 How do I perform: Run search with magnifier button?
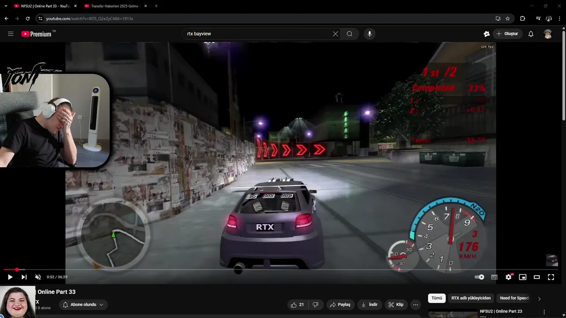[349, 34]
